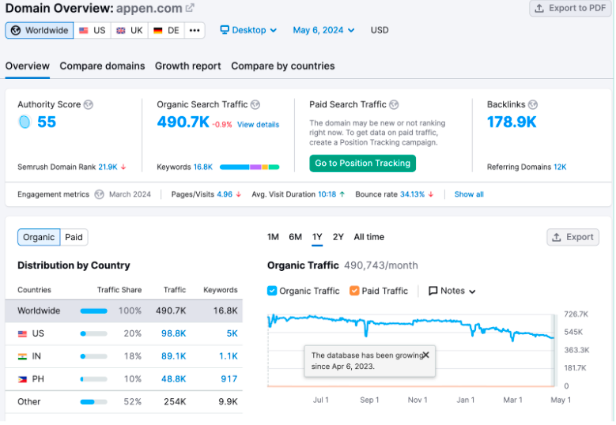The height and width of the screenshot is (425, 616).
Task: Select 6M time range
Action: point(295,237)
